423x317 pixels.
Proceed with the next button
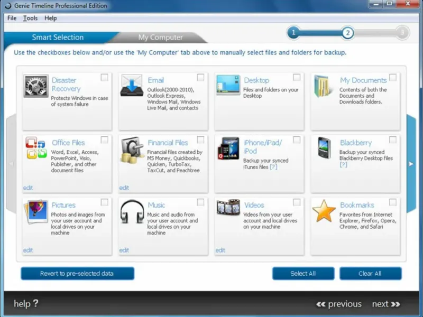386,304
